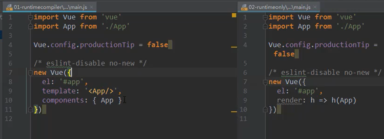Click fold end marker at line 10, right editor
Image resolution: width=384 pixels, height=139 pixels.
click(265, 109)
